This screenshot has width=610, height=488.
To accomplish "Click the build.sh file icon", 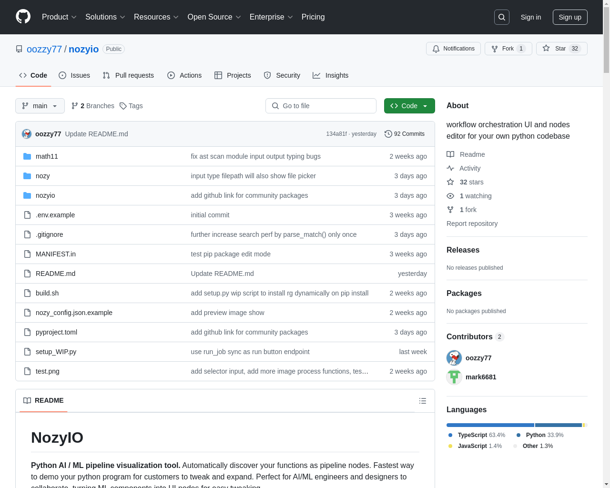I will (27, 293).
